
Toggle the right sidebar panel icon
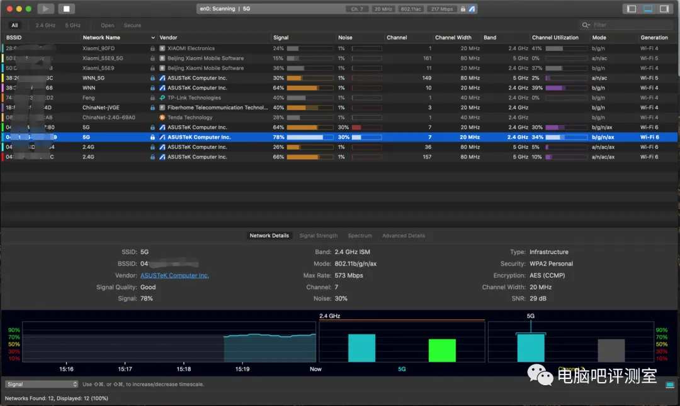tap(664, 9)
